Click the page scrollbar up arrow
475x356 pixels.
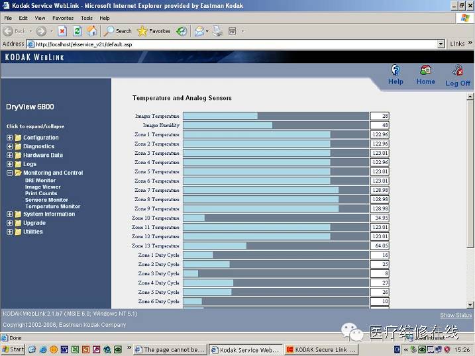[470, 97]
